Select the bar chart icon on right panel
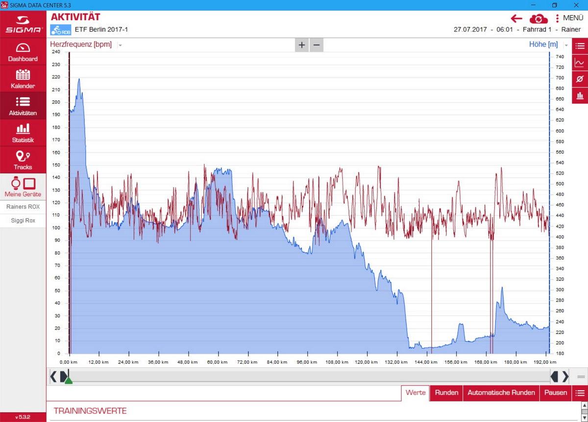 click(580, 95)
